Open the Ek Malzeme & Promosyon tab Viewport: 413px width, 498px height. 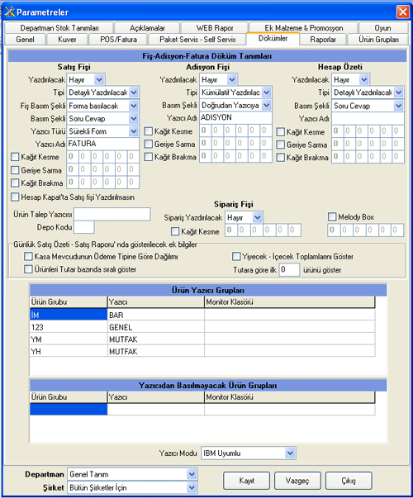[303, 28]
